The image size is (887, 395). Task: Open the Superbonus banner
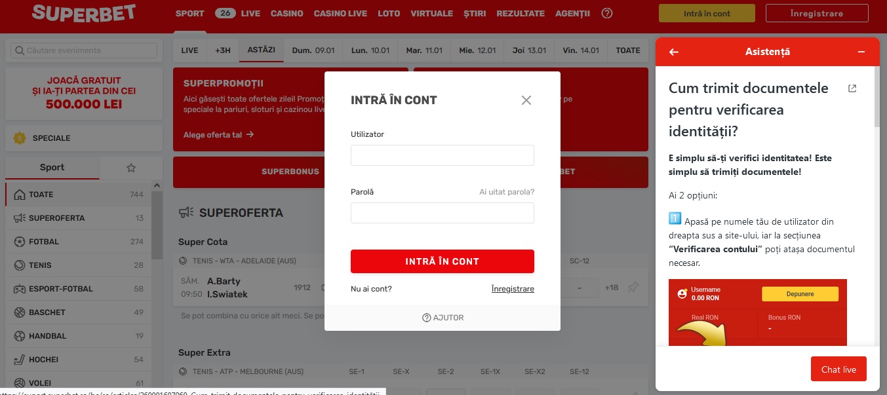coord(290,172)
